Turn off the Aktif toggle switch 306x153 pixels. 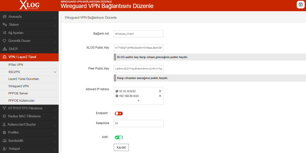(x=119, y=138)
